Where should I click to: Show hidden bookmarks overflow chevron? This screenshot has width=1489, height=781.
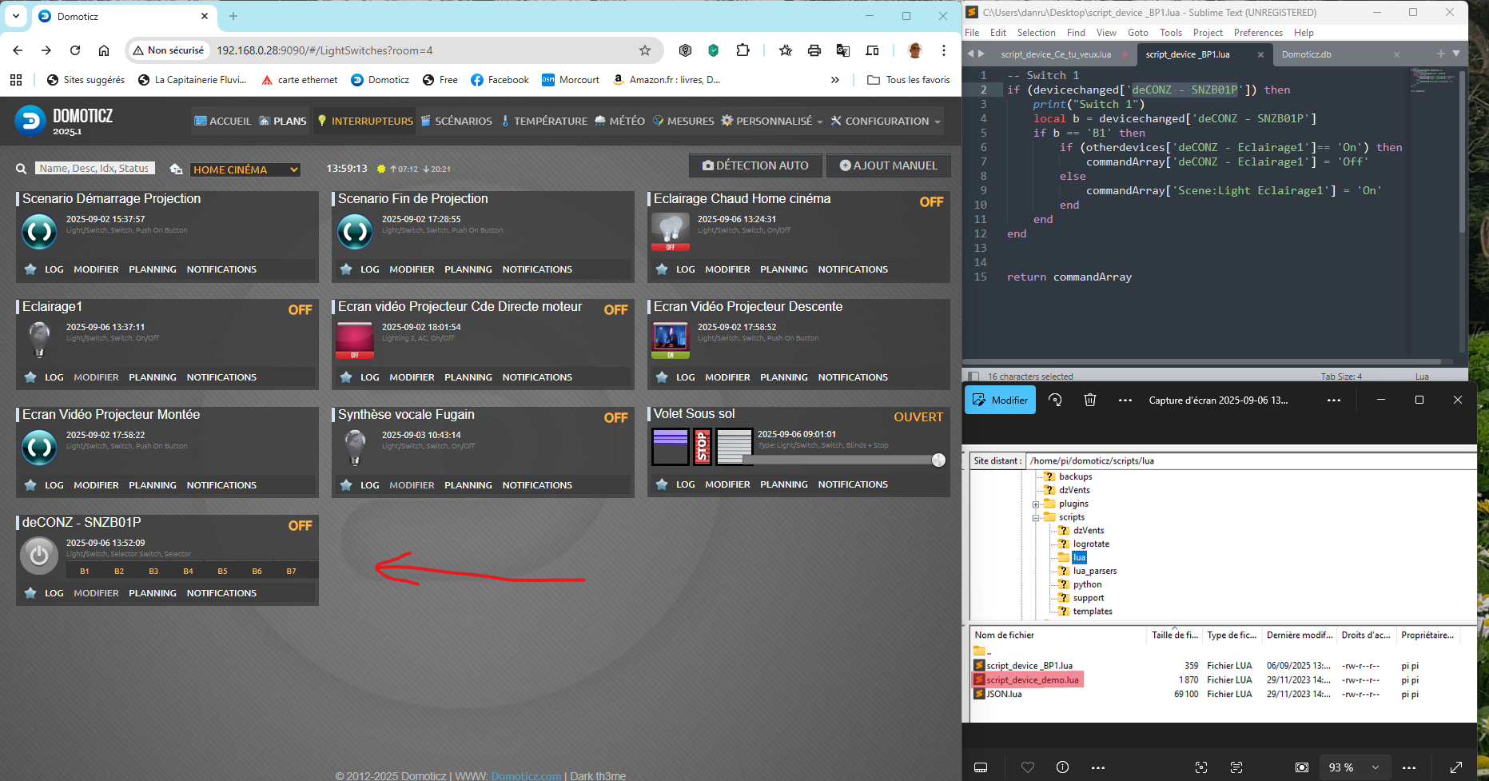coord(835,80)
